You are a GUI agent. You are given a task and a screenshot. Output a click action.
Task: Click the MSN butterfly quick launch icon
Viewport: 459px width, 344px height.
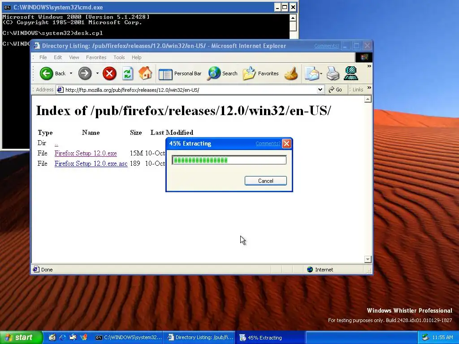pos(83,337)
